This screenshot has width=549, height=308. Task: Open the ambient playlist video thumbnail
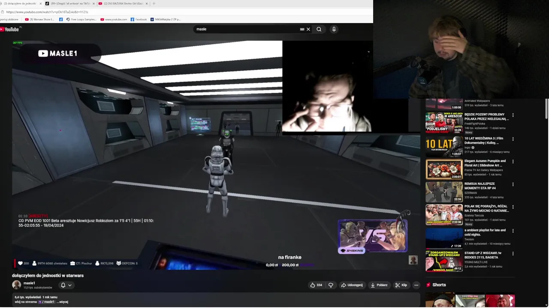pyautogui.click(x=444, y=238)
